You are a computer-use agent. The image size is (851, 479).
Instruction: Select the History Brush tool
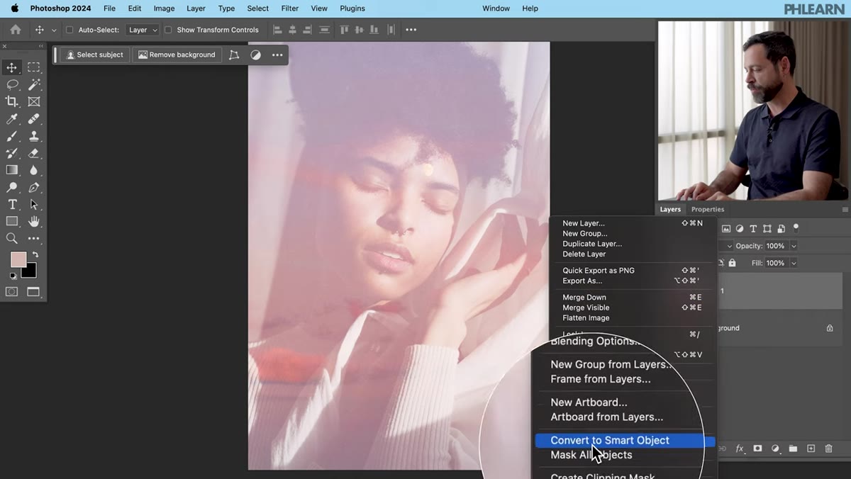pos(12,153)
